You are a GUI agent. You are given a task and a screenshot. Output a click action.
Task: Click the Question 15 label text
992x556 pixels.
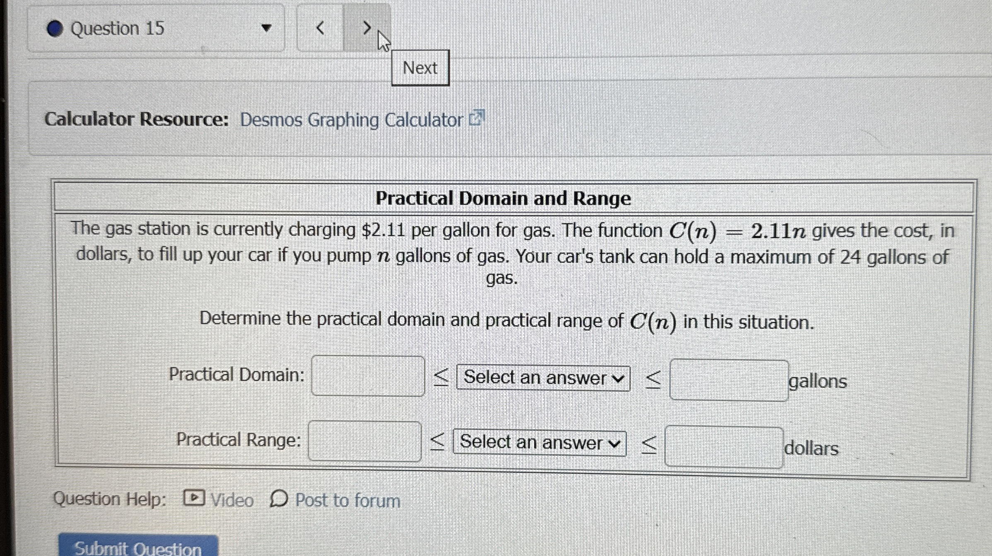click(117, 29)
